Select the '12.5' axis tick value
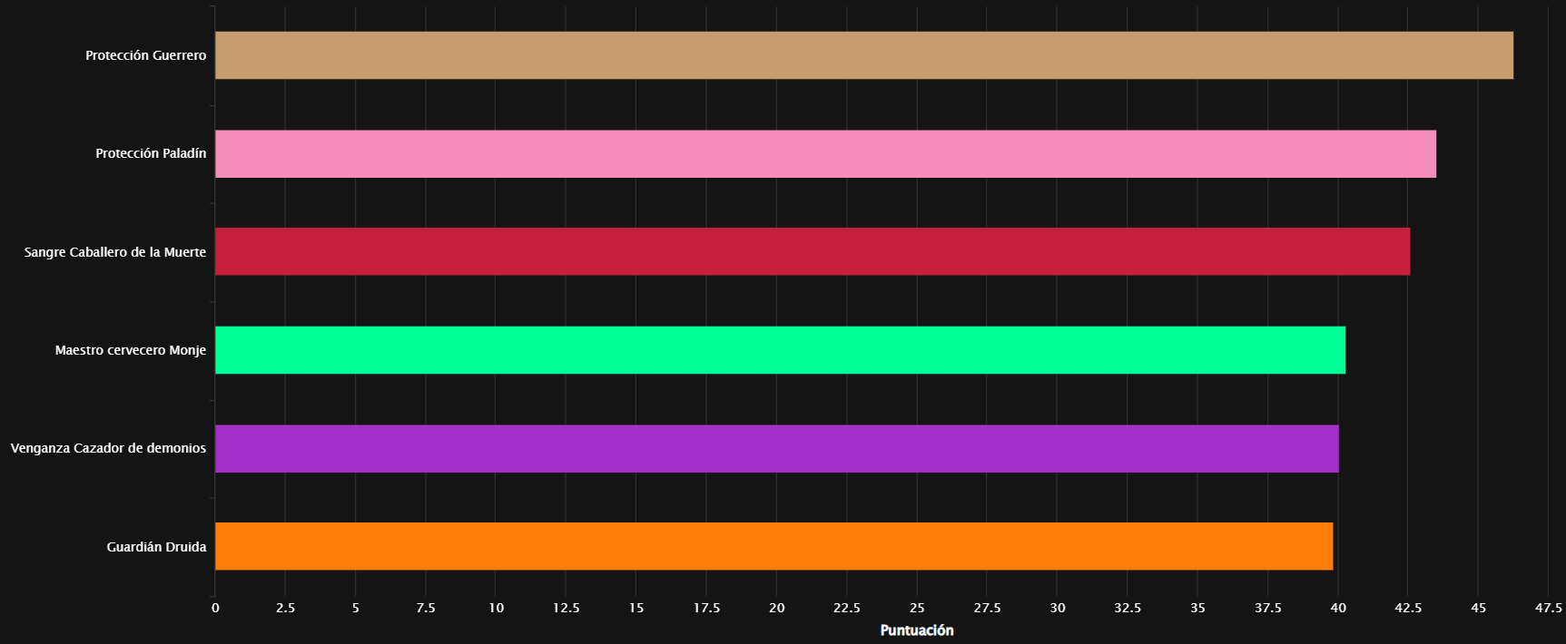Viewport: 1566px width, 644px height. click(x=566, y=608)
